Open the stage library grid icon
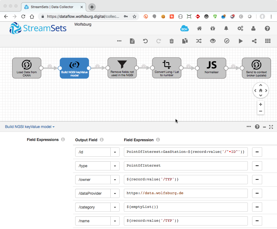 (x=268, y=41)
